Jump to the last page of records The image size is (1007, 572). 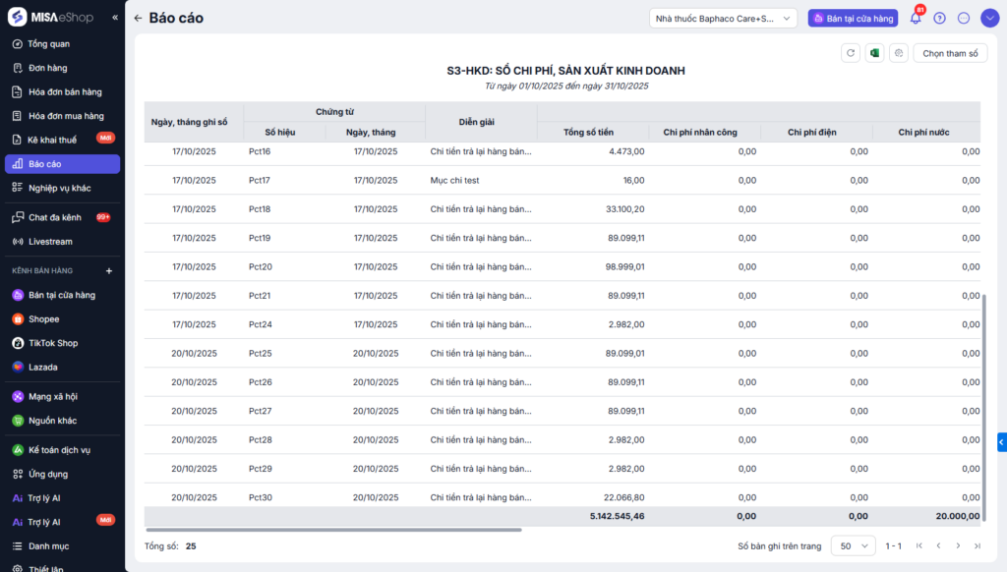coord(977,545)
